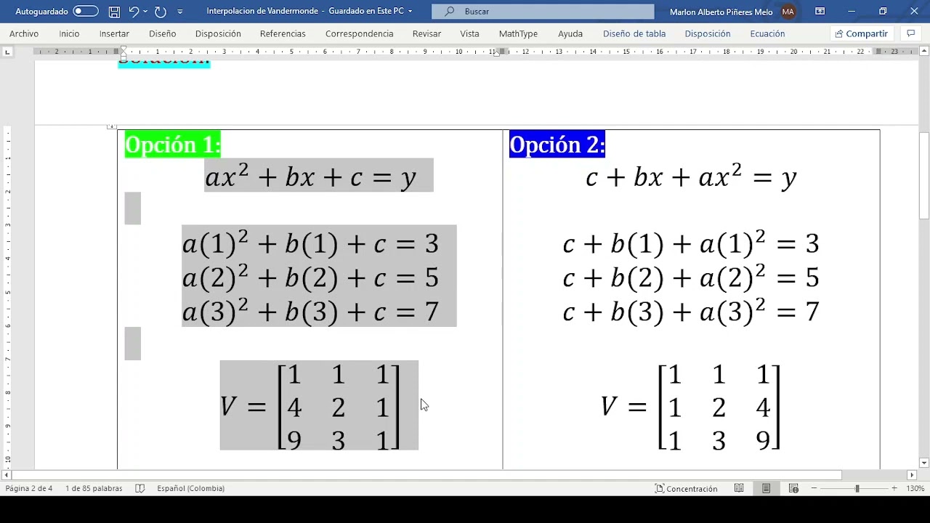The height and width of the screenshot is (523, 930).
Task: Switch to the Vista tab
Action: tap(469, 33)
